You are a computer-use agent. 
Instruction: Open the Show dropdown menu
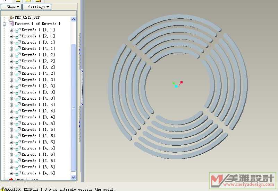click(x=11, y=7)
